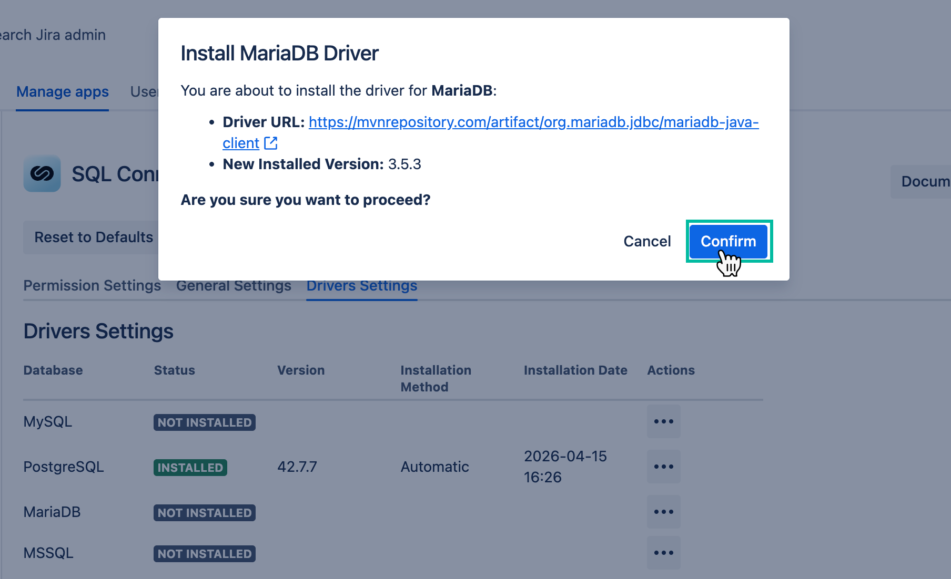Click the MariaDB NOT INSTALLED status badge
951x579 pixels.
205,513
